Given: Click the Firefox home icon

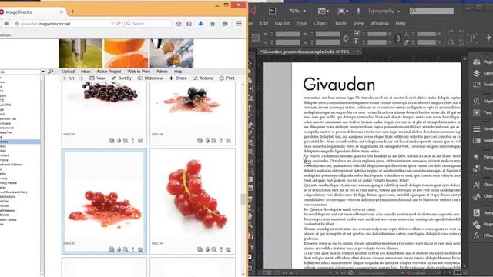Looking at the screenshot, I should pos(213,24).
